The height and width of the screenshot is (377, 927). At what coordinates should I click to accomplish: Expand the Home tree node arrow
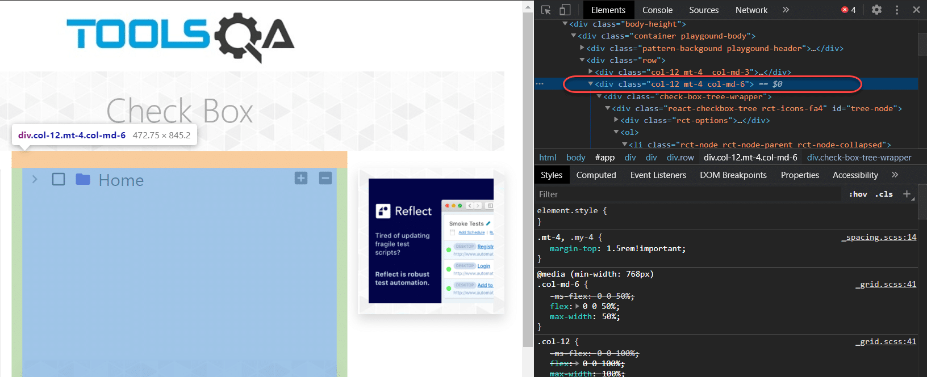35,179
